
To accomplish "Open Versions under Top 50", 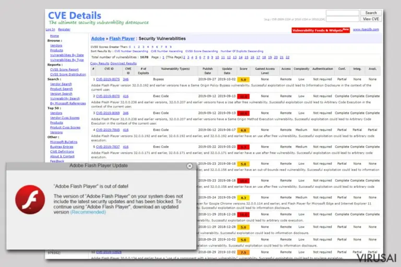I will 56,132.
